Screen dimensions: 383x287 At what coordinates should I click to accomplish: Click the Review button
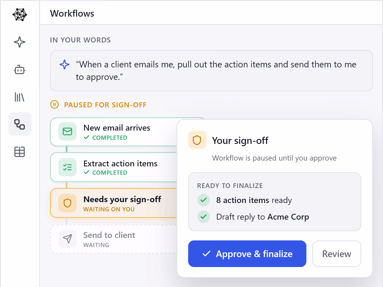coord(337,254)
